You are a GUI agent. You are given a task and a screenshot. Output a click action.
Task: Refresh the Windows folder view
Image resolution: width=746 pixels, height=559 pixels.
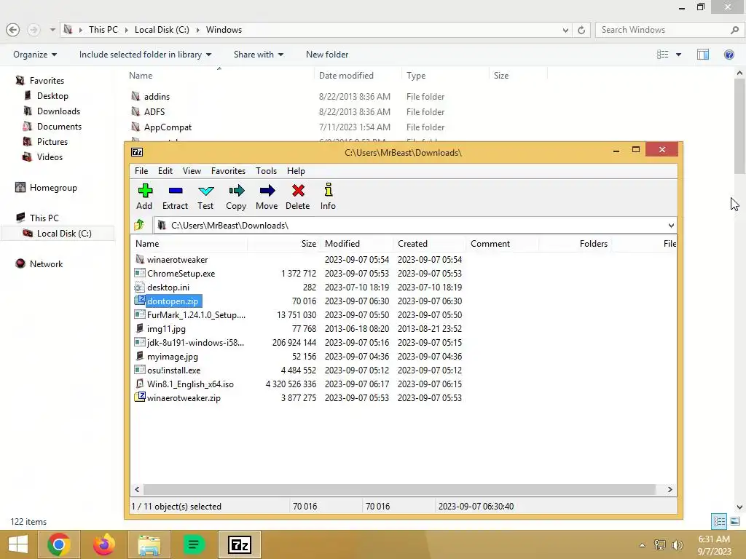tap(581, 30)
